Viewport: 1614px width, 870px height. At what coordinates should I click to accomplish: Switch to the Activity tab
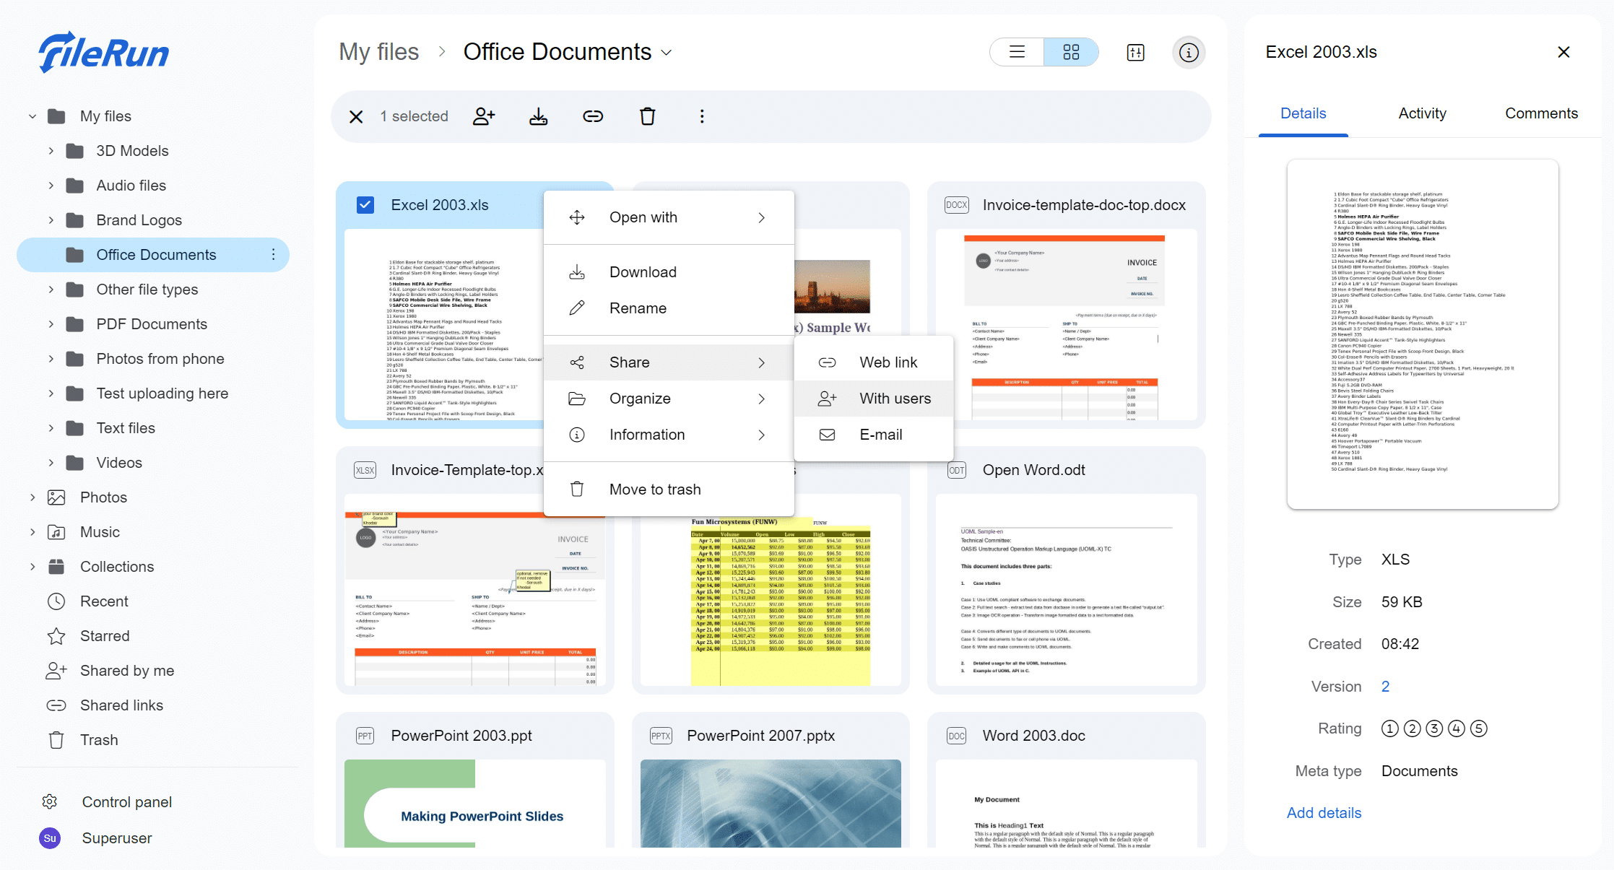(x=1422, y=113)
